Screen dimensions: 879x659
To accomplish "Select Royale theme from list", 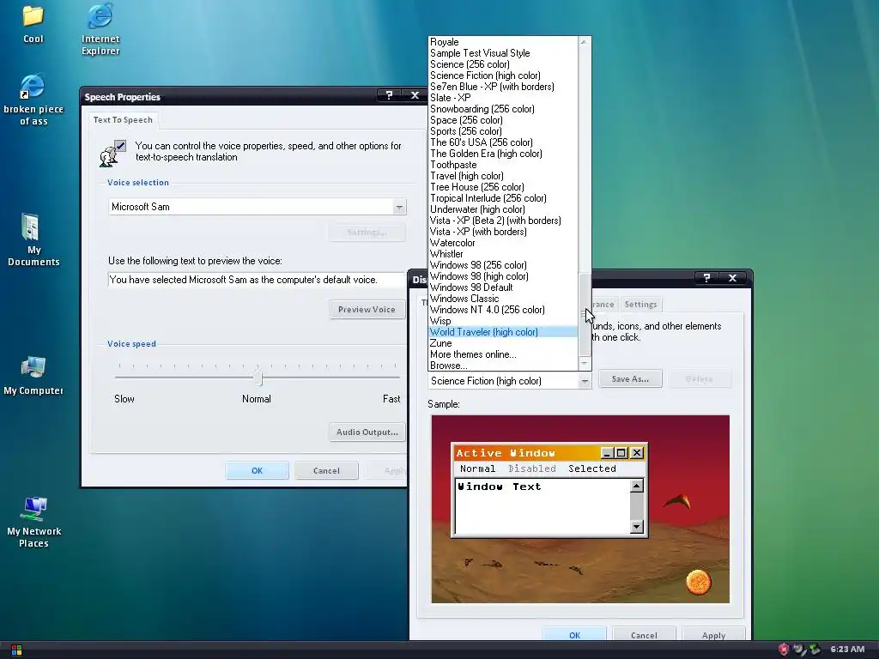I will click(x=503, y=42).
